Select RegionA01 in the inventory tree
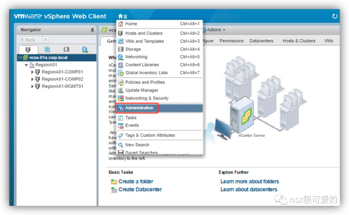 pos(46,65)
